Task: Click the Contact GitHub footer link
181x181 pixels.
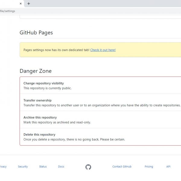Action: pyautogui.click(x=122, y=167)
